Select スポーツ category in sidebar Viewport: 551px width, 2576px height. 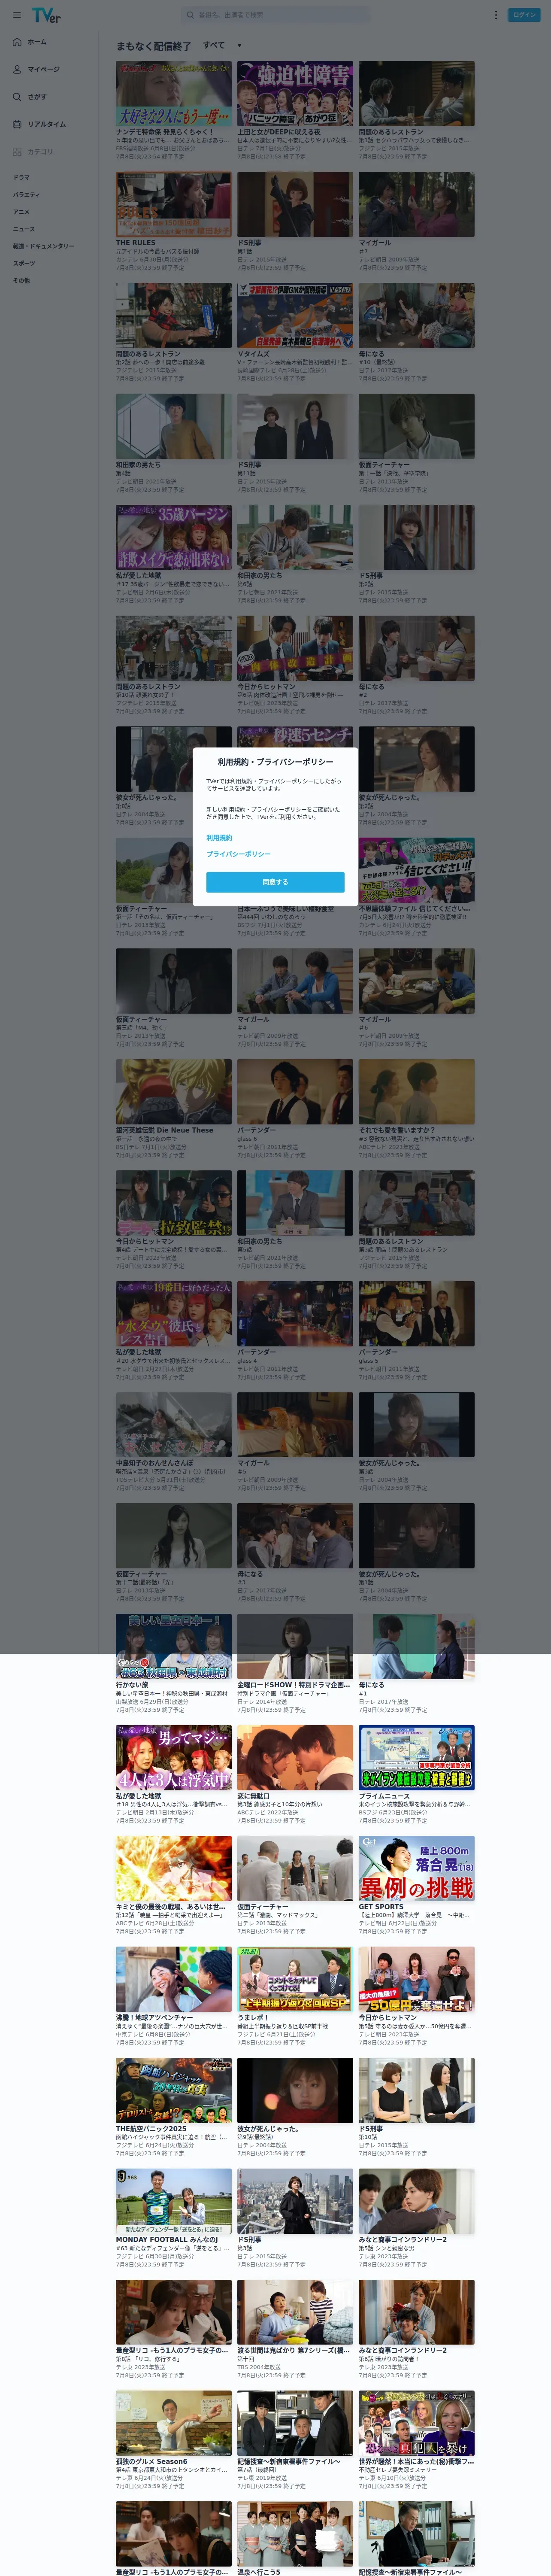23,263
